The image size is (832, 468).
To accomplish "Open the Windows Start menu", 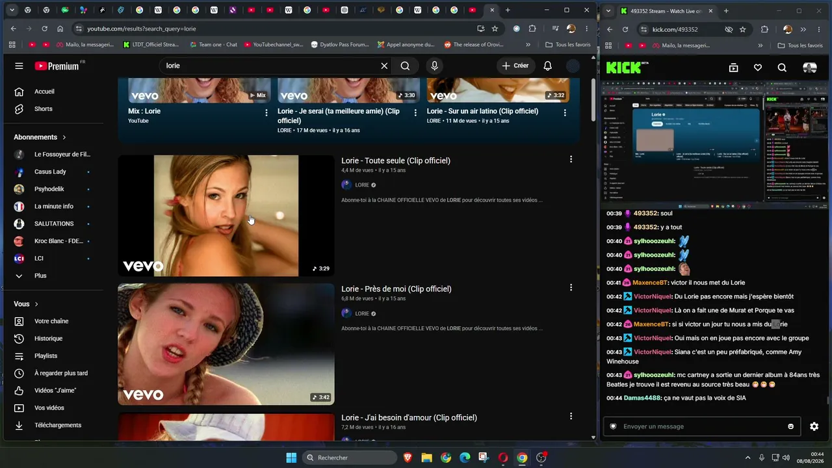I will coord(291,458).
